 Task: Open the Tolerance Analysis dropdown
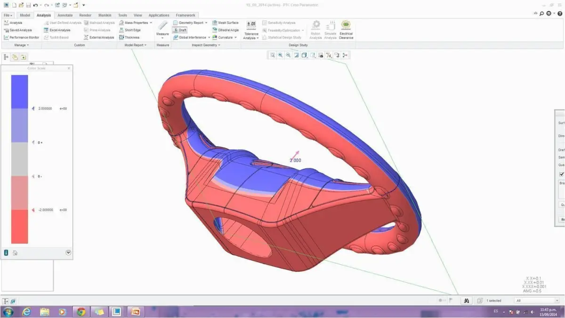[251, 36]
